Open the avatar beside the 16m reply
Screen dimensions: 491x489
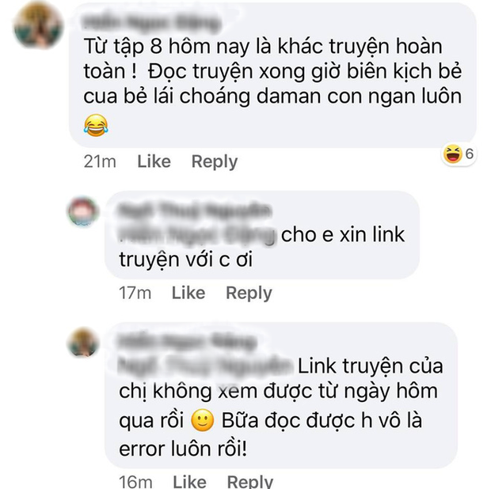[x=83, y=343]
